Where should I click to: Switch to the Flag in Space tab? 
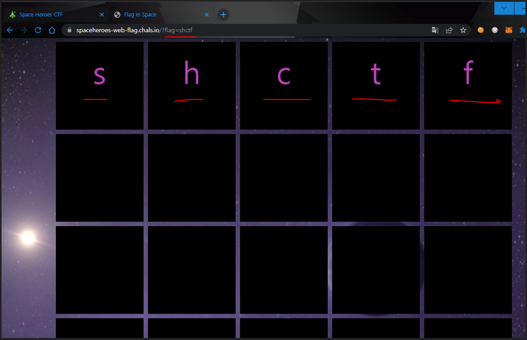(x=161, y=14)
